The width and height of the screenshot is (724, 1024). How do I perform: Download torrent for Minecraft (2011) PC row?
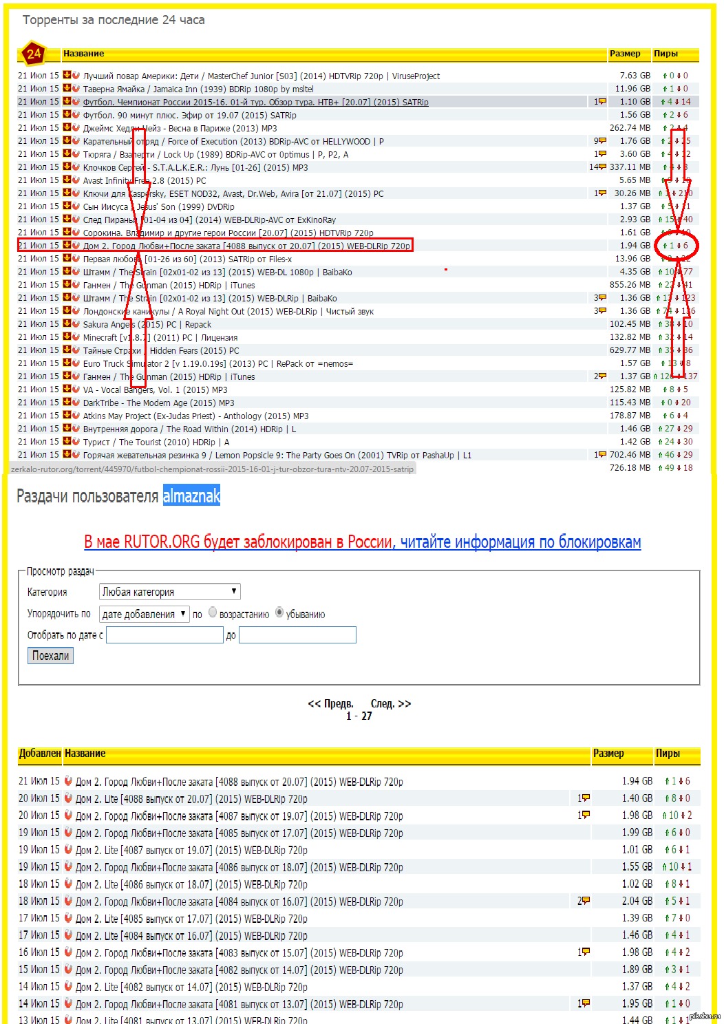[67, 337]
